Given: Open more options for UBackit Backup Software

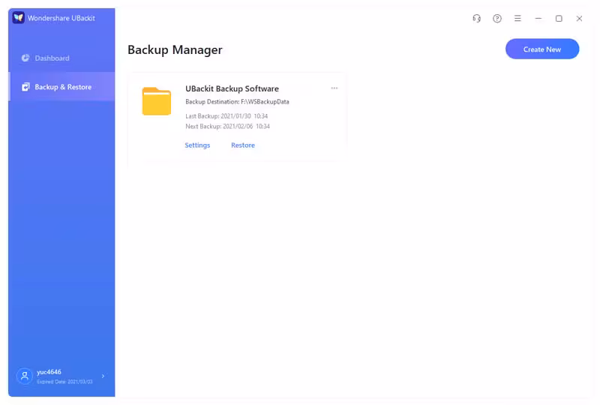Looking at the screenshot, I should coord(334,88).
